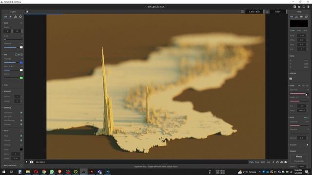The image size is (312, 175).
Task: Switch to the Color map tab
Action: click(292, 31)
